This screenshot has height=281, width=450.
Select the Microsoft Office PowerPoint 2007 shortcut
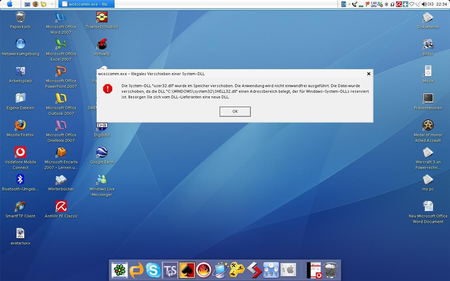pos(61,77)
